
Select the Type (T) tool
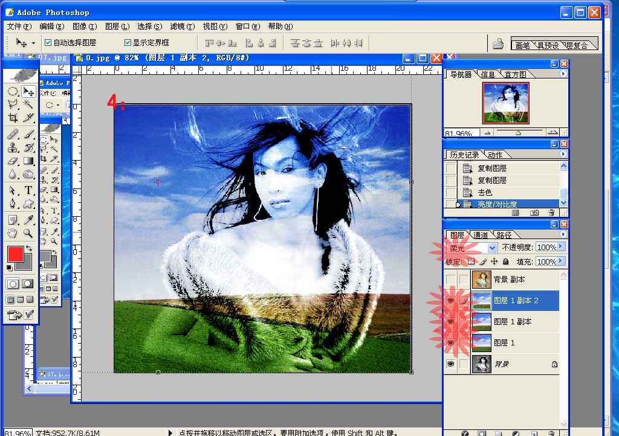[28, 190]
